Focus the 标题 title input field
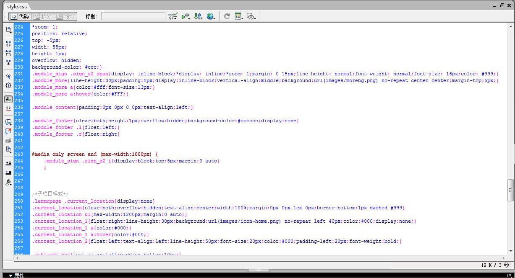 click(133, 16)
